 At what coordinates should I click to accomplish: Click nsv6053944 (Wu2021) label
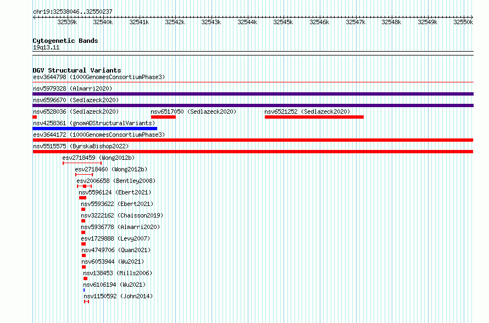click(113, 261)
